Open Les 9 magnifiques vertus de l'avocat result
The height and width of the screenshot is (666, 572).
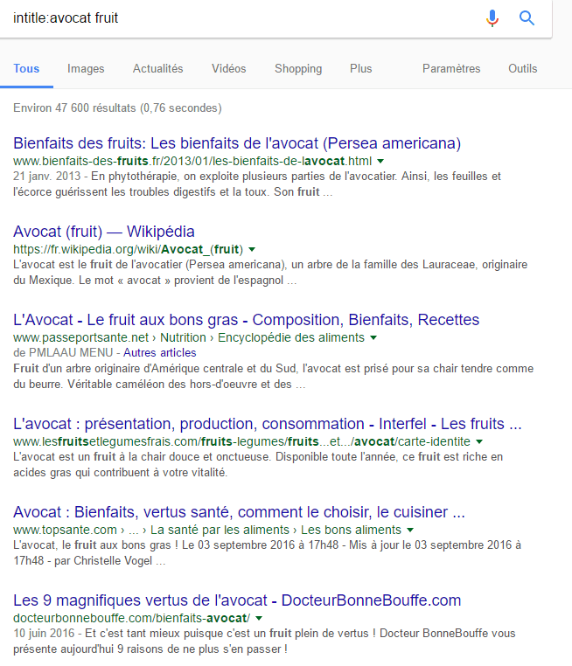tap(237, 600)
